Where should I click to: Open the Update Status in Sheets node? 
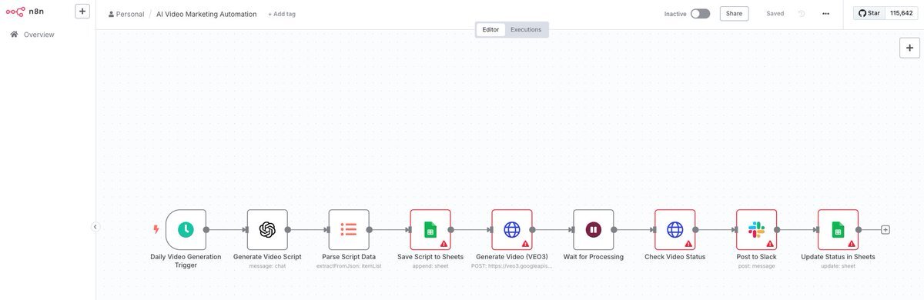(839, 229)
